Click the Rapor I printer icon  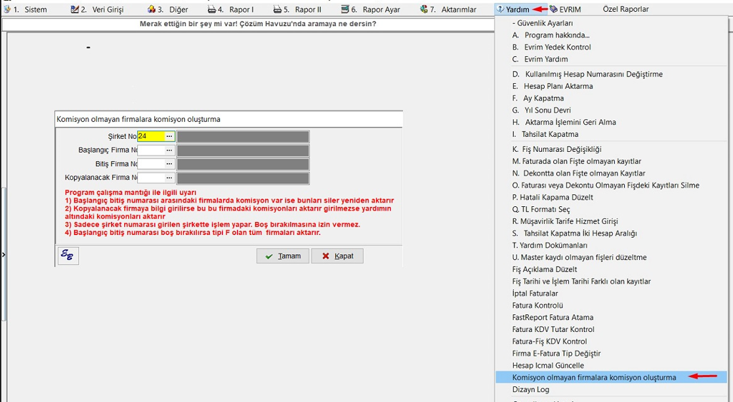pos(212,9)
